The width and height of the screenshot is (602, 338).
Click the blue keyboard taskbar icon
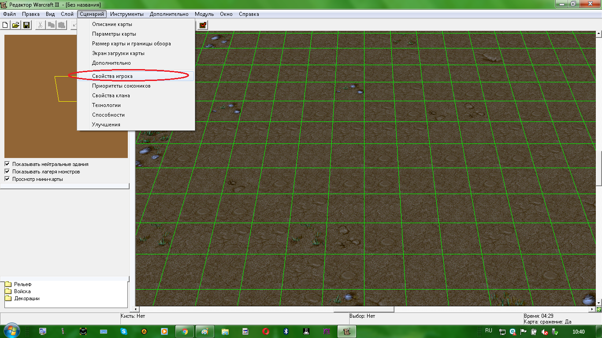tap(104, 331)
